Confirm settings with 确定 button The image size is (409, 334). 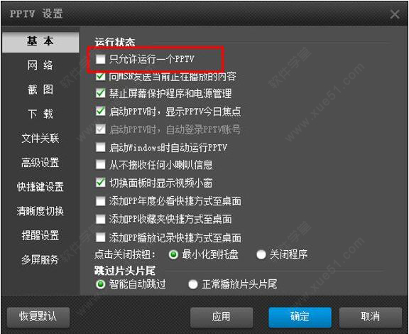tap(300, 317)
